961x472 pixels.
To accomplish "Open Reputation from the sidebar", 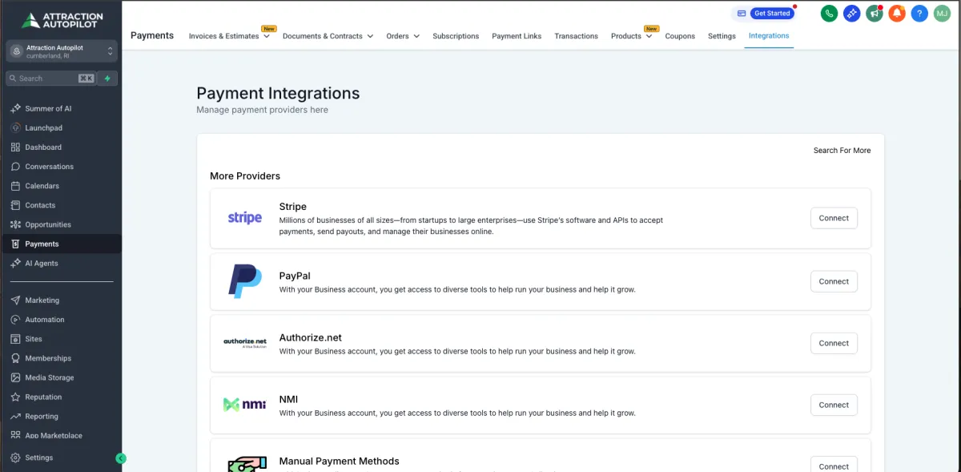I will [43, 397].
